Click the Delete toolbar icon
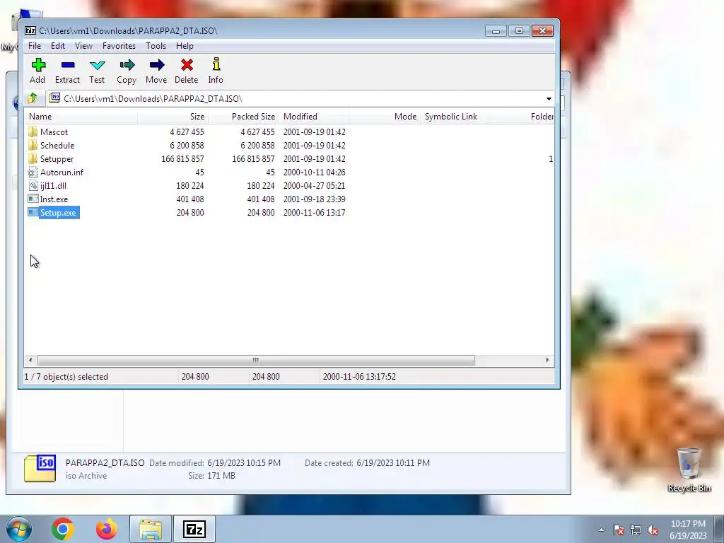 click(187, 65)
